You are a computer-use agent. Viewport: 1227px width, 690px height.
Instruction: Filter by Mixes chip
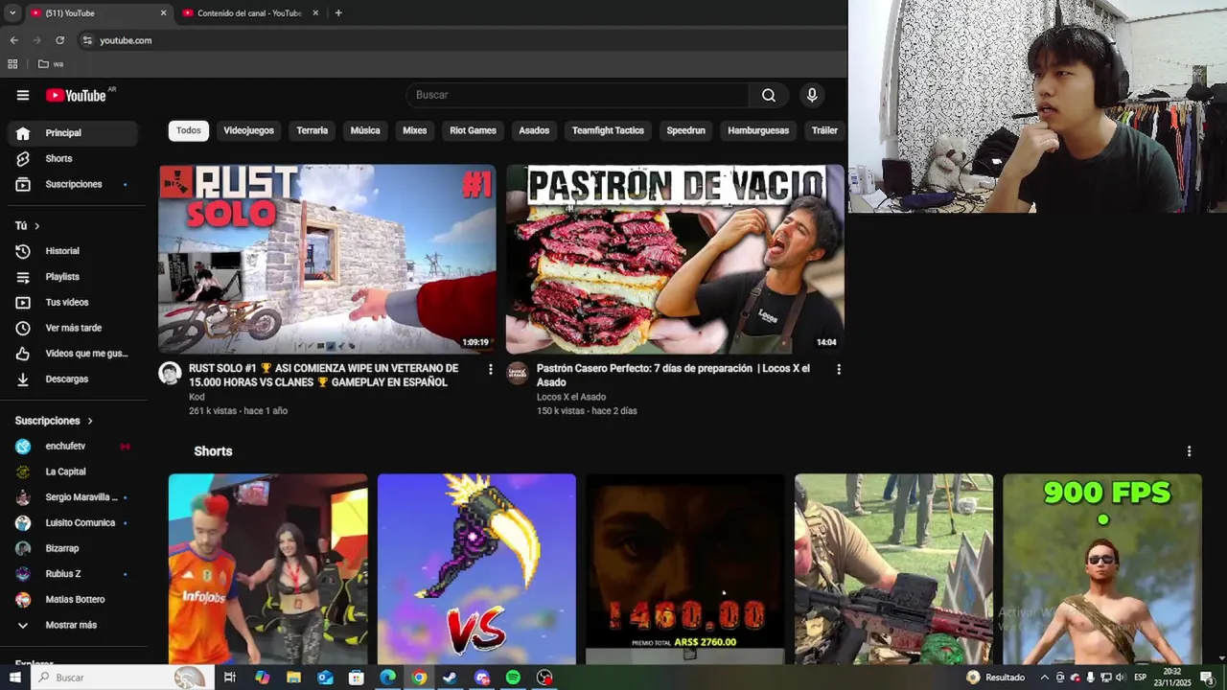(x=415, y=130)
